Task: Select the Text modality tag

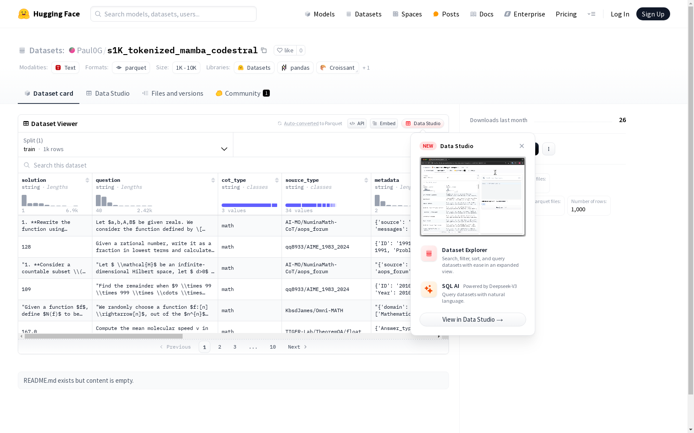Action: 65,68
